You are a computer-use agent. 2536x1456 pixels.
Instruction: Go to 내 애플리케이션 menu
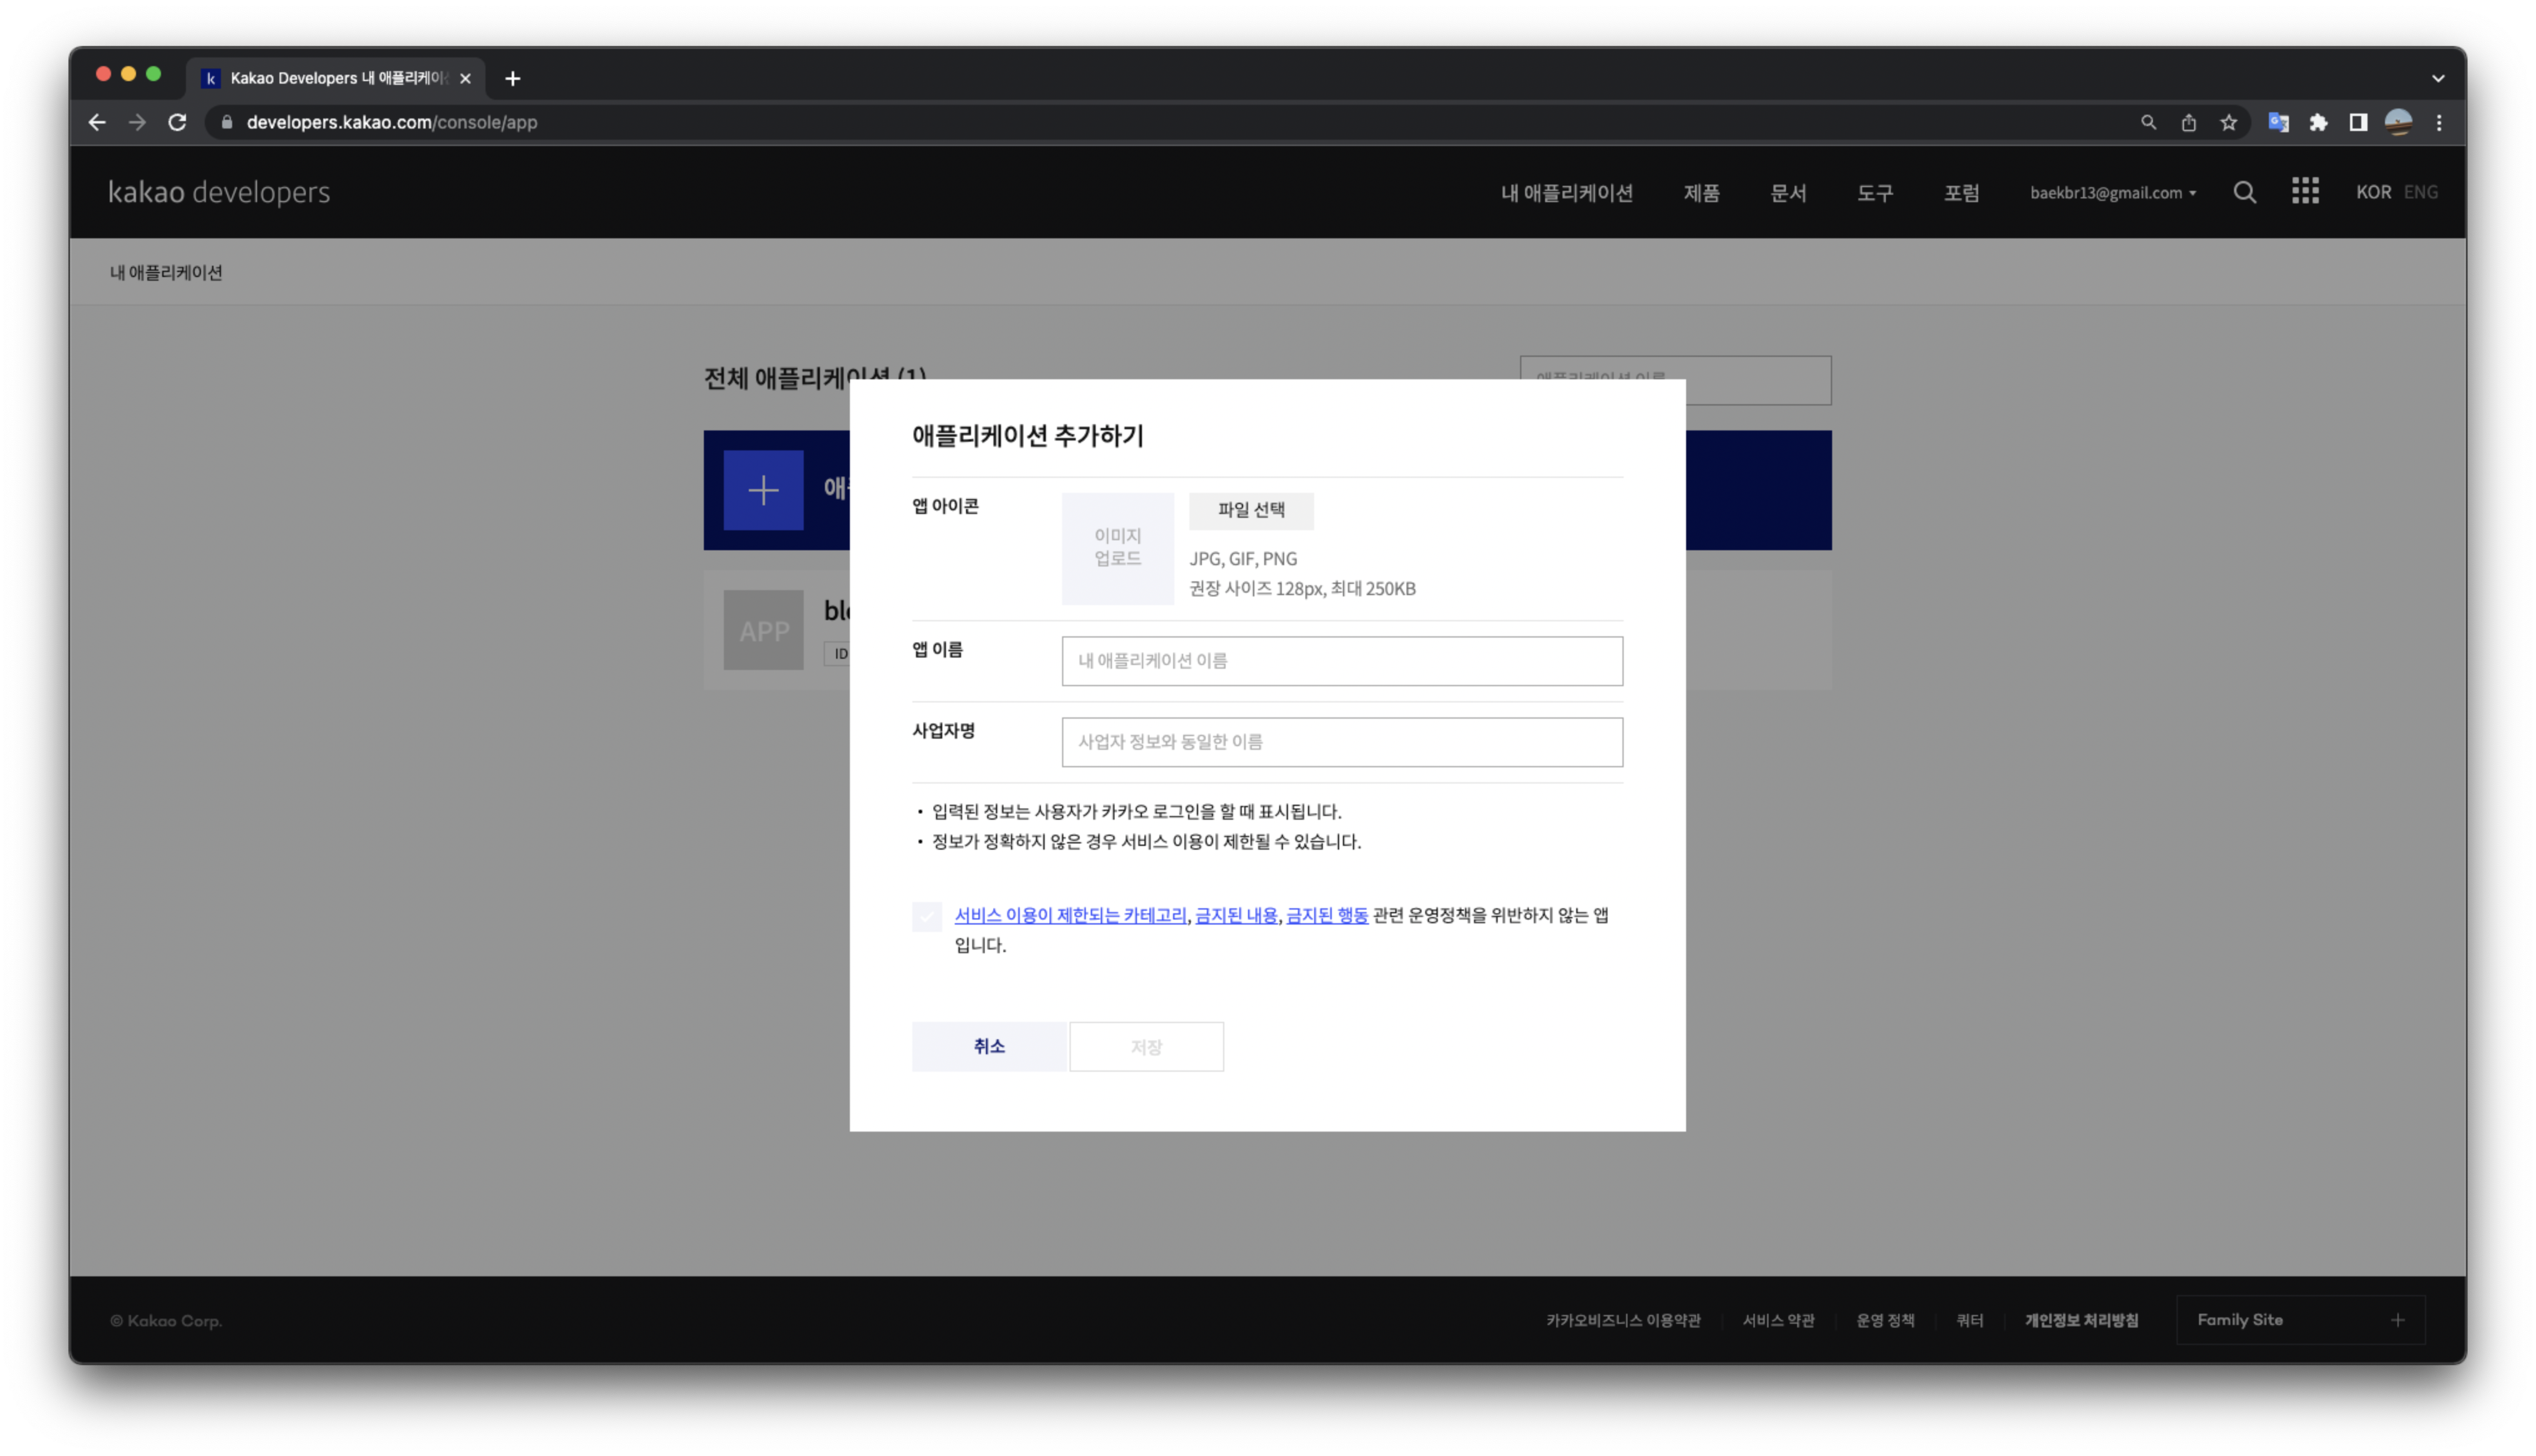(x=1566, y=193)
